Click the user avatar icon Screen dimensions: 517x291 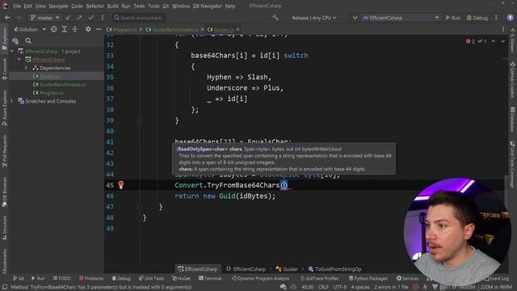coord(510,18)
